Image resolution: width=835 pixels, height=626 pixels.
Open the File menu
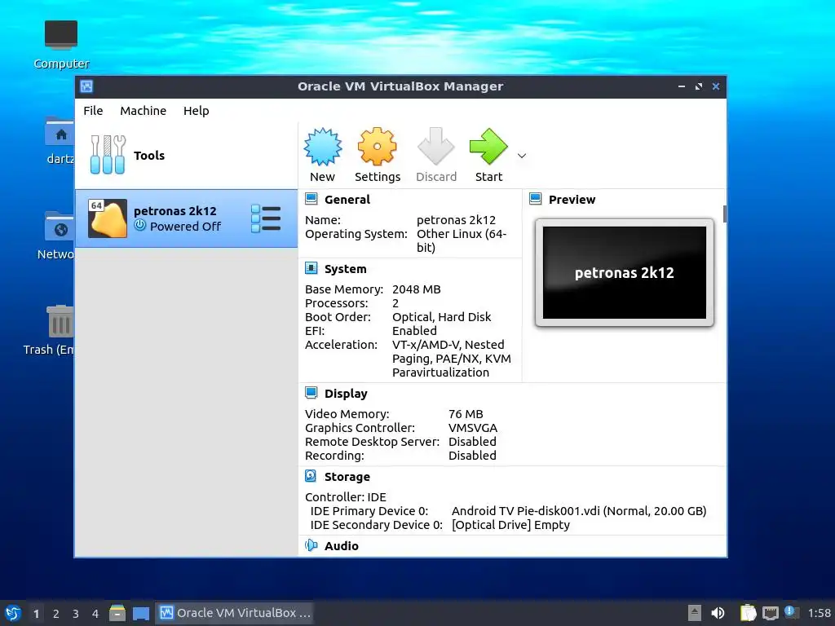[93, 111]
